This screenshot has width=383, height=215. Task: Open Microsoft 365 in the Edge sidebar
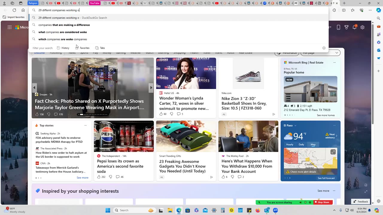pos(379,42)
